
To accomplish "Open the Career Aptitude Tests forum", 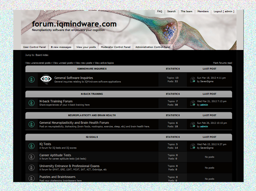I will pos(55,155).
